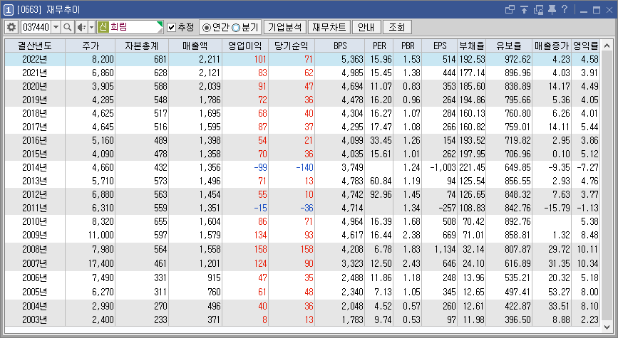Select the 2016년 row
This screenshot has height=338, width=618.
[302, 140]
